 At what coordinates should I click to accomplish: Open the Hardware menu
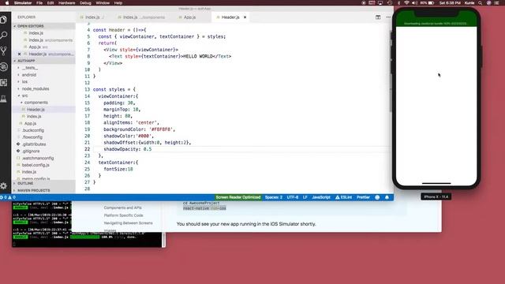[66, 3]
